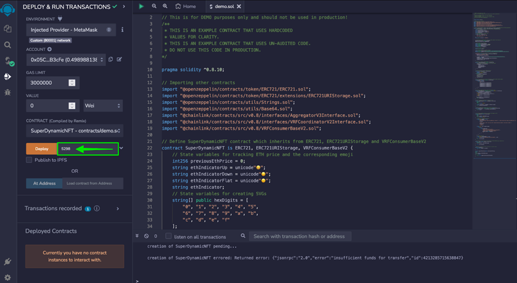Image resolution: width=517 pixels, height=283 pixels.
Task: Click the int256 previousEthPrice = 0 line
Action: click(x=209, y=161)
